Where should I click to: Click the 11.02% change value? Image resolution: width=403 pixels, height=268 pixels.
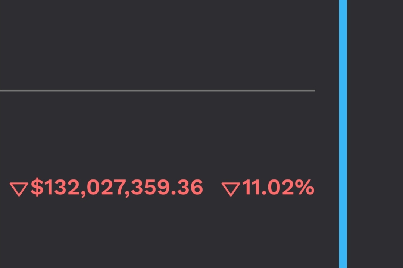coord(278,188)
